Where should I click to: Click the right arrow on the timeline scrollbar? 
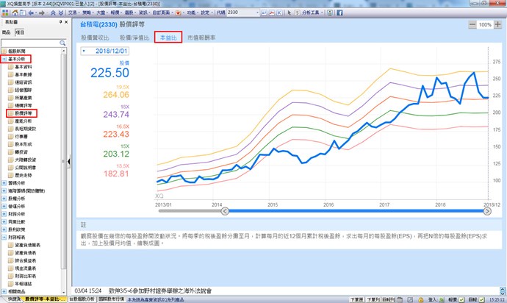coord(486,211)
